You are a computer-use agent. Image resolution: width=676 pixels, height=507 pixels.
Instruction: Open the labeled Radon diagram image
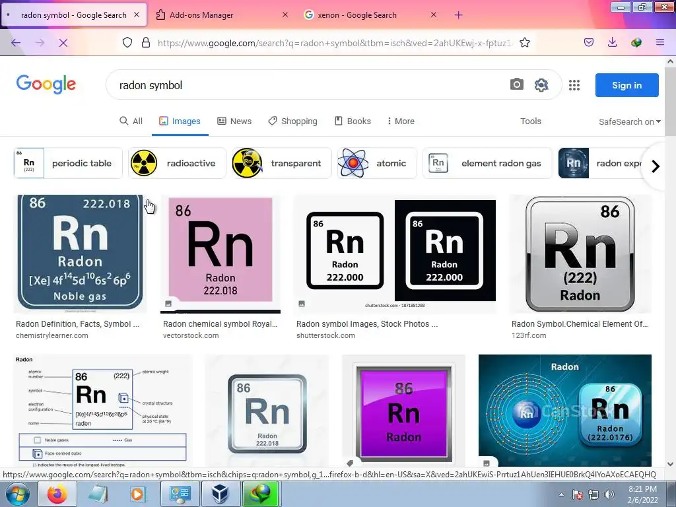pyautogui.click(x=103, y=411)
